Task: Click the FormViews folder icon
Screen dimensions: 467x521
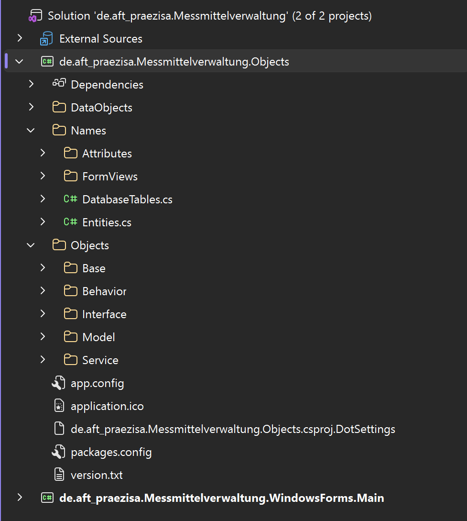Action: [x=71, y=176]
